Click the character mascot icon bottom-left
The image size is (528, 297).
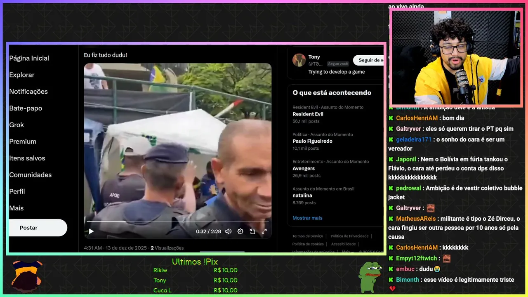(26, 276)
